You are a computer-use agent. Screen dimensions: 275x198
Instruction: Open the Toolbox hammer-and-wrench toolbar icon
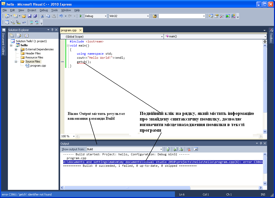222,16
